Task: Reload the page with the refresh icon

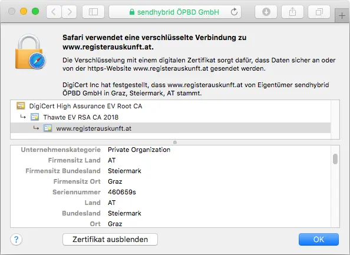Action: click(234, 12)
